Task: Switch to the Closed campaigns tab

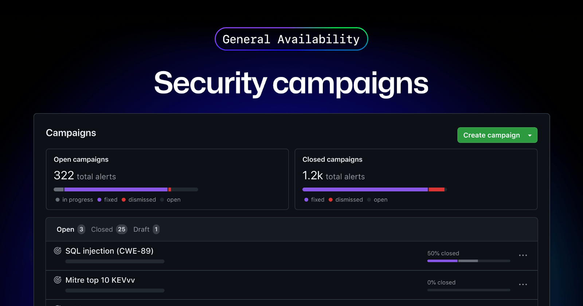Action: [x=102, y=229]
